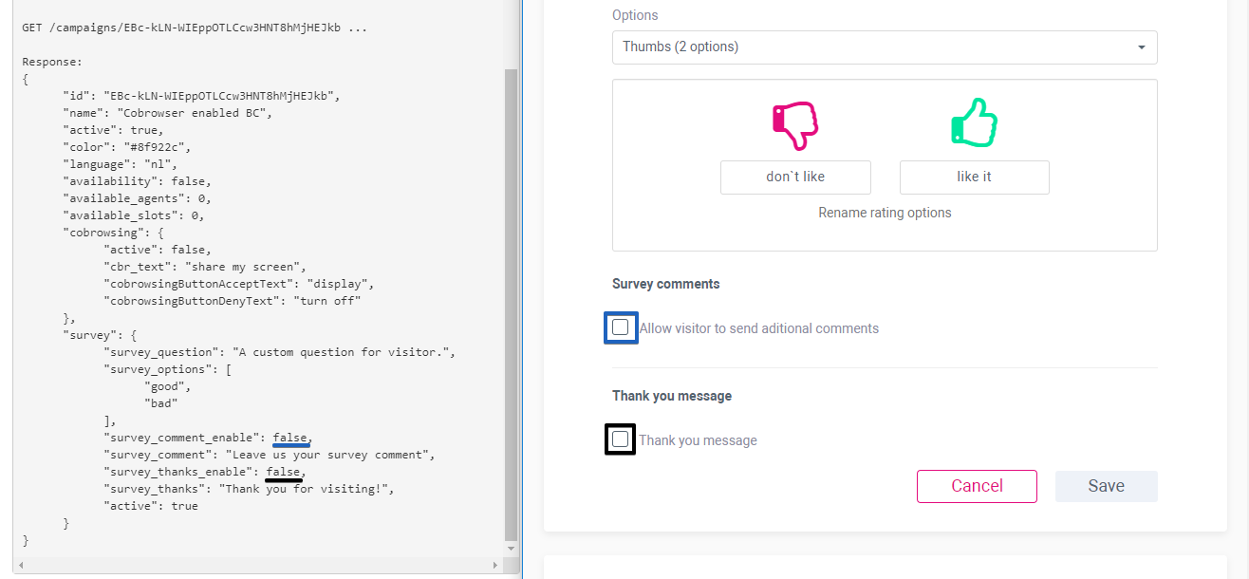This screenshot has width=1249, height=579.
Task: Open the Thumbs (2 options) dropdown
Action: tap(885, 47)
